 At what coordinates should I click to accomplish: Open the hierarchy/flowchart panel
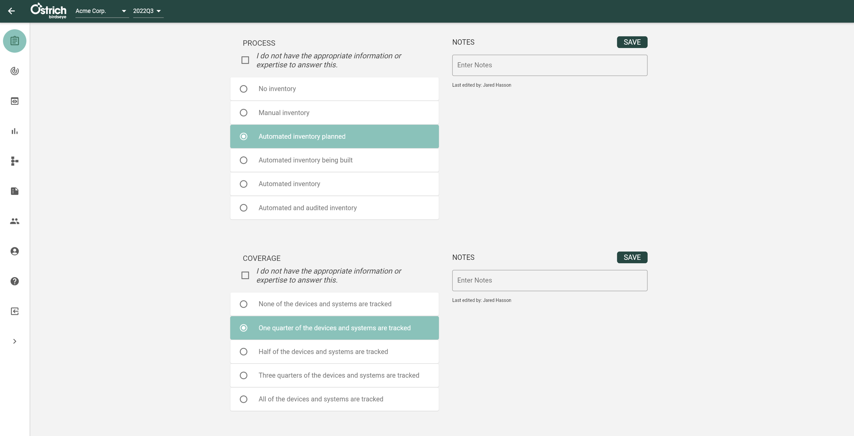(14, 161)
